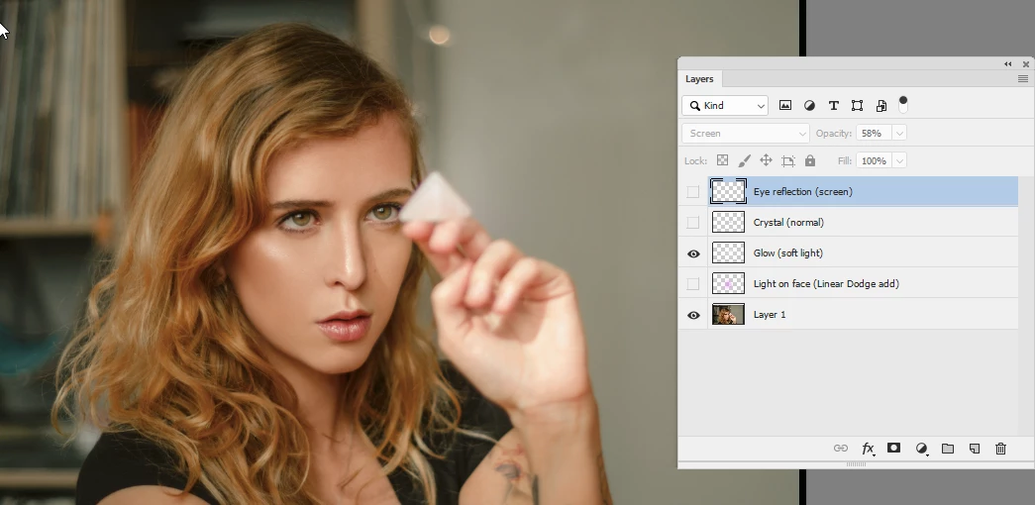Select the Layer 1 name

769,314
